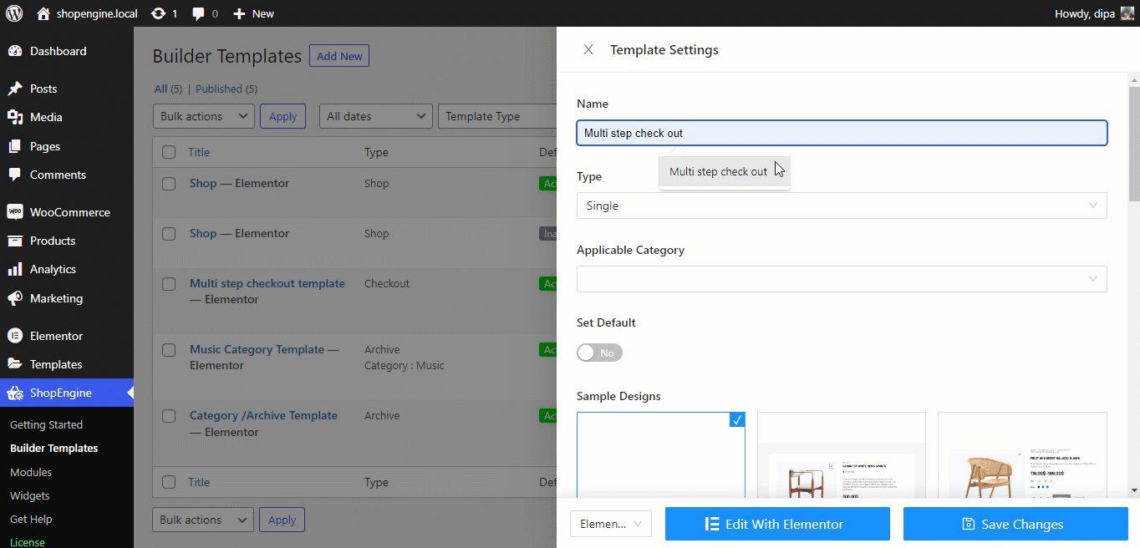Tick checkbox for Category /Archive Template
Viewport: 1140px width, 548px height.
pos(169,416)
